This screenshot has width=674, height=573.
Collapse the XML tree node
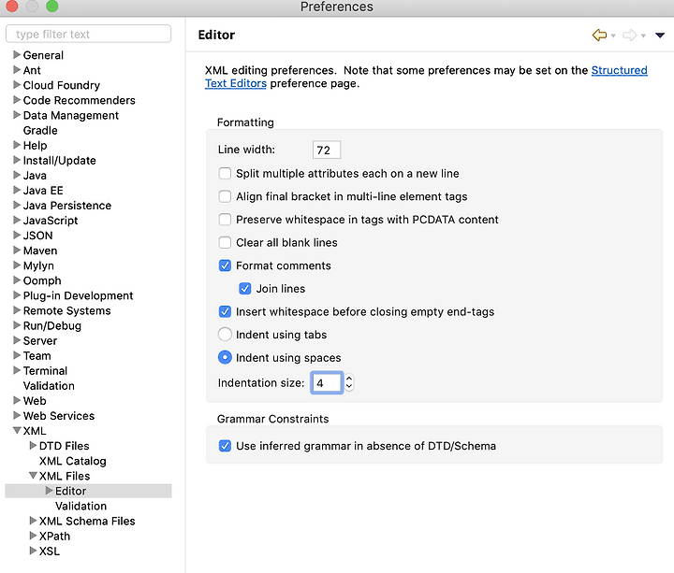pyautogui.click(x=17, y=430)
